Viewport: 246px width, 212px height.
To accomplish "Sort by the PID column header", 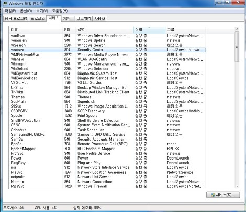I will (69, 30).
